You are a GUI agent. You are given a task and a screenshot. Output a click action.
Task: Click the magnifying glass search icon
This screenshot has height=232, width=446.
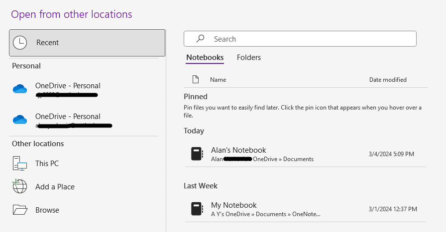coord(200,39)
